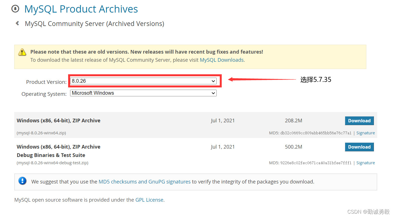
Task: Click the 500.2M file size value
Action: 293,147
